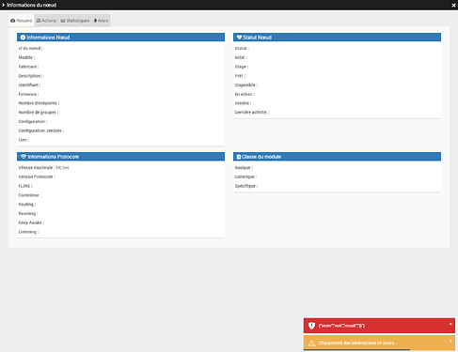This screenshot has width=458, height=352.
Task: Click the info icon in Informations Nœud header
Action: pos(23,38)
